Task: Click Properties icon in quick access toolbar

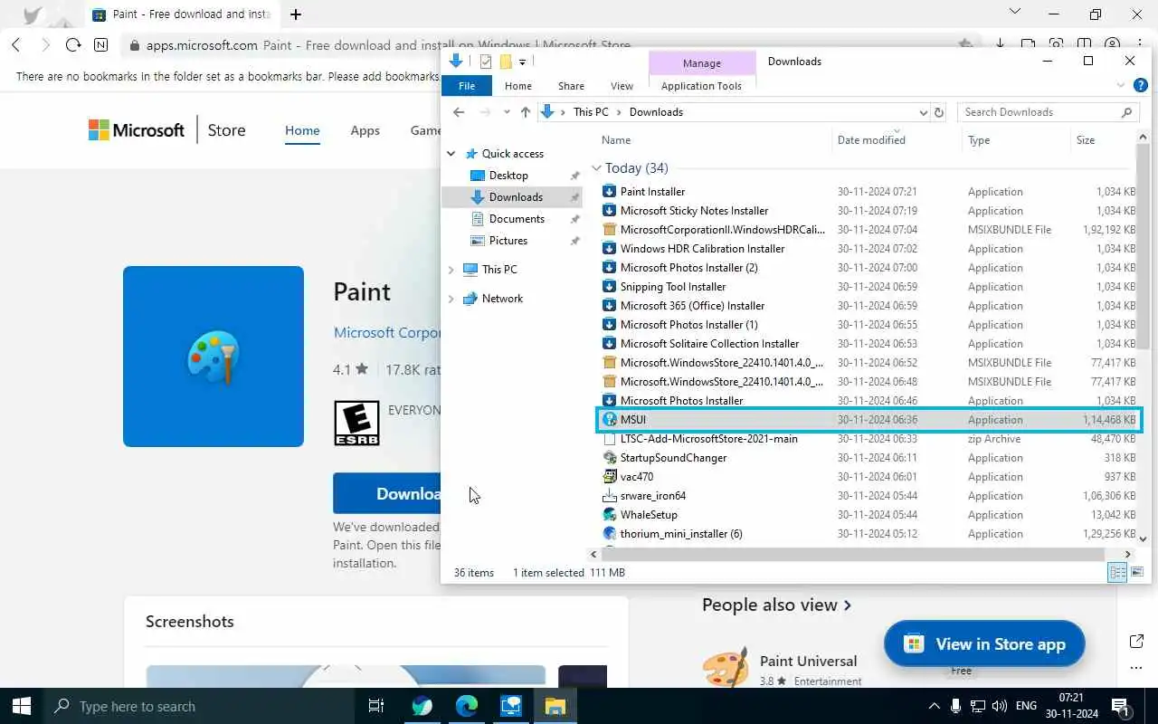Action: point(486,62)
